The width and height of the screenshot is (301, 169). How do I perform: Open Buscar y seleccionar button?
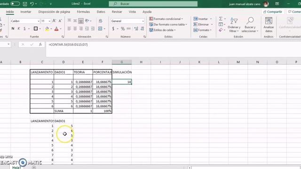250,25
